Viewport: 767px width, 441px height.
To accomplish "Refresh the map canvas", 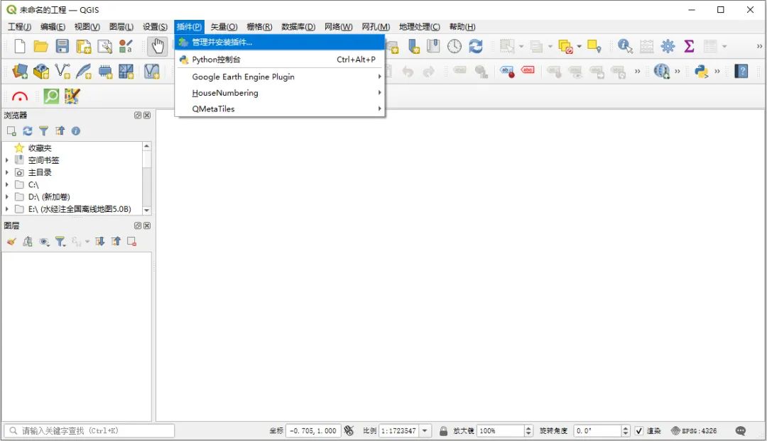I will (x=475, y=46).
